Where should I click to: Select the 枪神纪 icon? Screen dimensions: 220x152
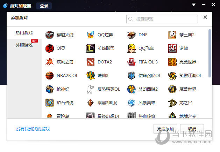click(50, 89)
